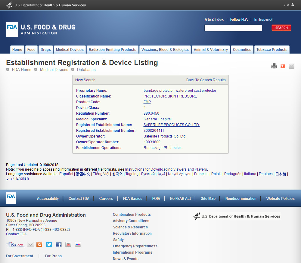The width and height of the screenshot is (301, 263).
Task: Click HHS eagle logo in top bar
Action: coord(9,5)
